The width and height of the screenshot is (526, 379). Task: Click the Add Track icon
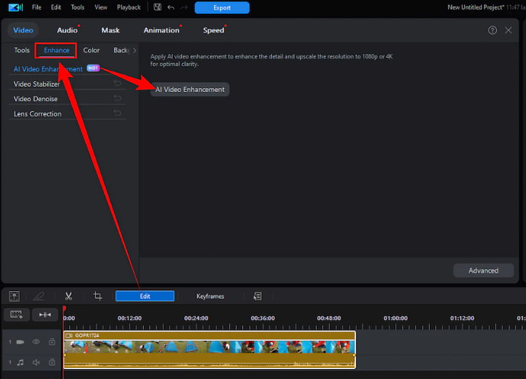pos(16,315)
